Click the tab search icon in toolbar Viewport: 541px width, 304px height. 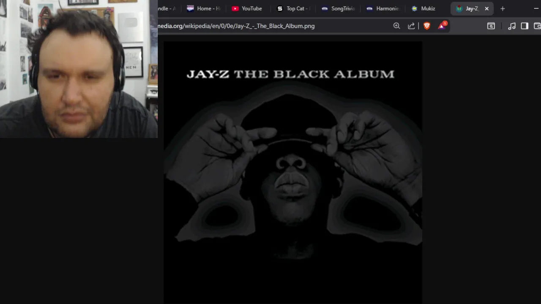click(491, 26)
